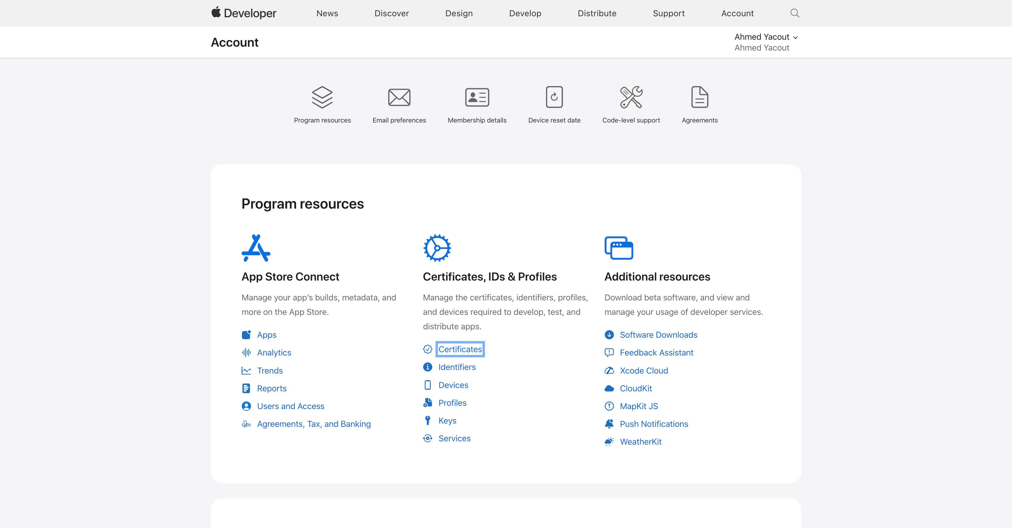Open the Xcode Cloud link
This screenshot has width=1012, height=528.
pyautogui.click(x=644, y=371)
